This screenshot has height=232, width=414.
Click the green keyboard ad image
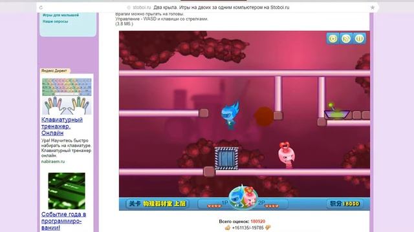[67, 191]
